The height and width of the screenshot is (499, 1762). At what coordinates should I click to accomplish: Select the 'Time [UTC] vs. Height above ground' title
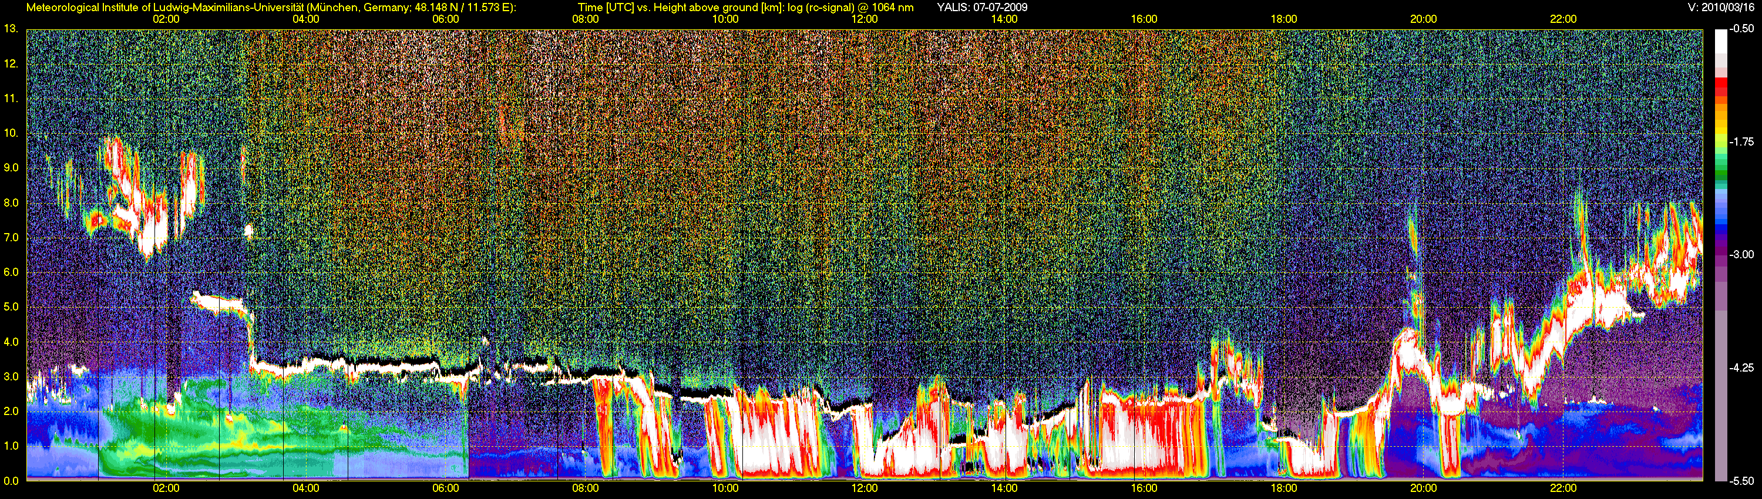[x=745, y=8]
